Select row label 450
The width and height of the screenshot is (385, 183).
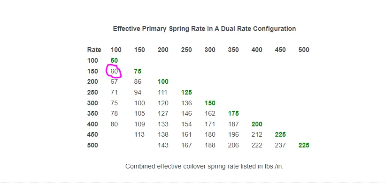pos(92,135)
